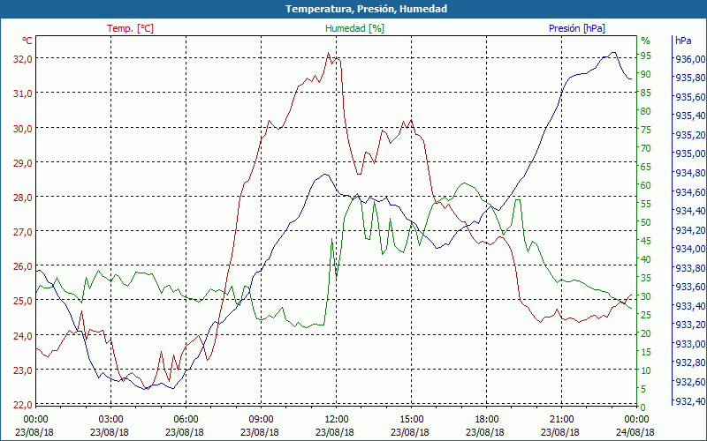Click the blue 'hPa' pressure axis unit
707x441 pixels.
(x=683, y=41)
